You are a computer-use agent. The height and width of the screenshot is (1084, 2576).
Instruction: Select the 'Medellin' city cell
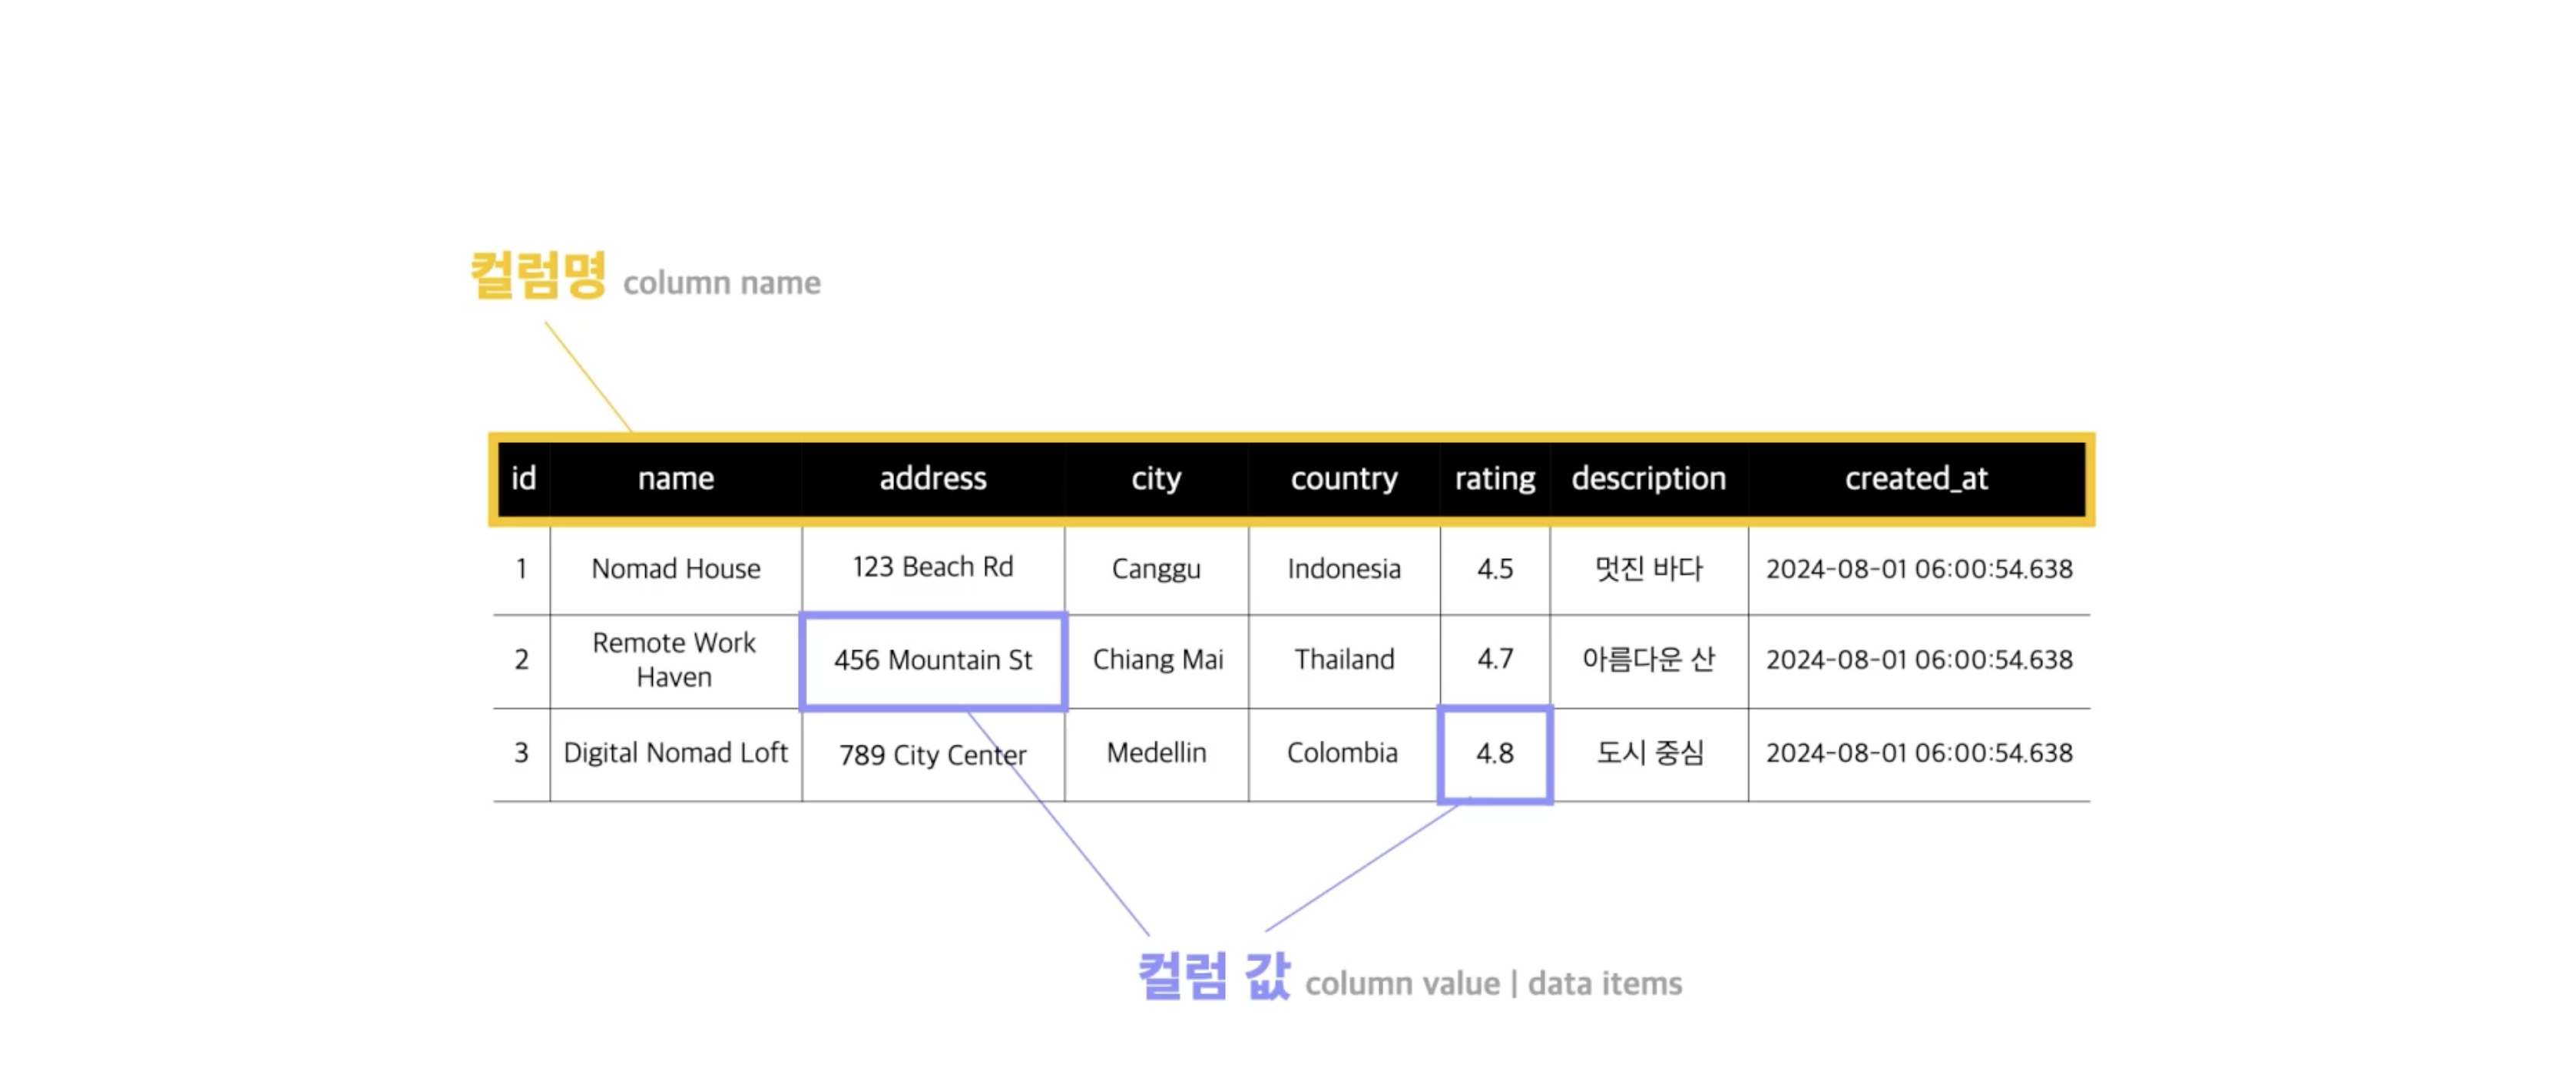tap(1156, 753)
